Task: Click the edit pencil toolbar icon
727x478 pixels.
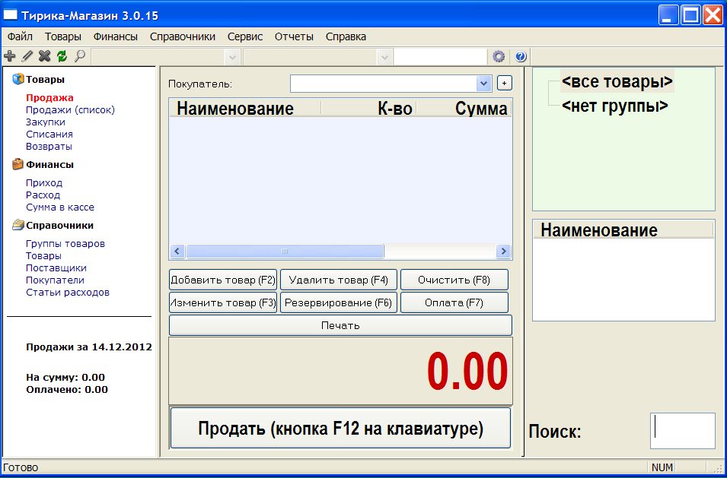Action: (x=27, y=56)
